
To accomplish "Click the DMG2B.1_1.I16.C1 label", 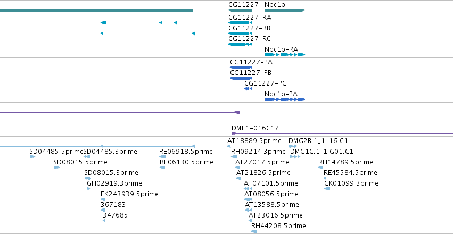I will coord(318,141).
